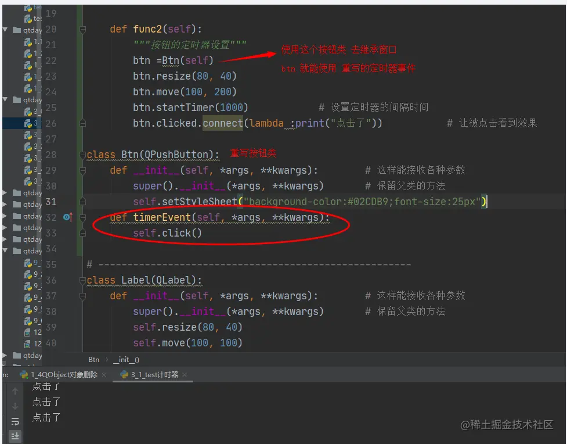Collapse the class Btn fold marker

point(82,155)
